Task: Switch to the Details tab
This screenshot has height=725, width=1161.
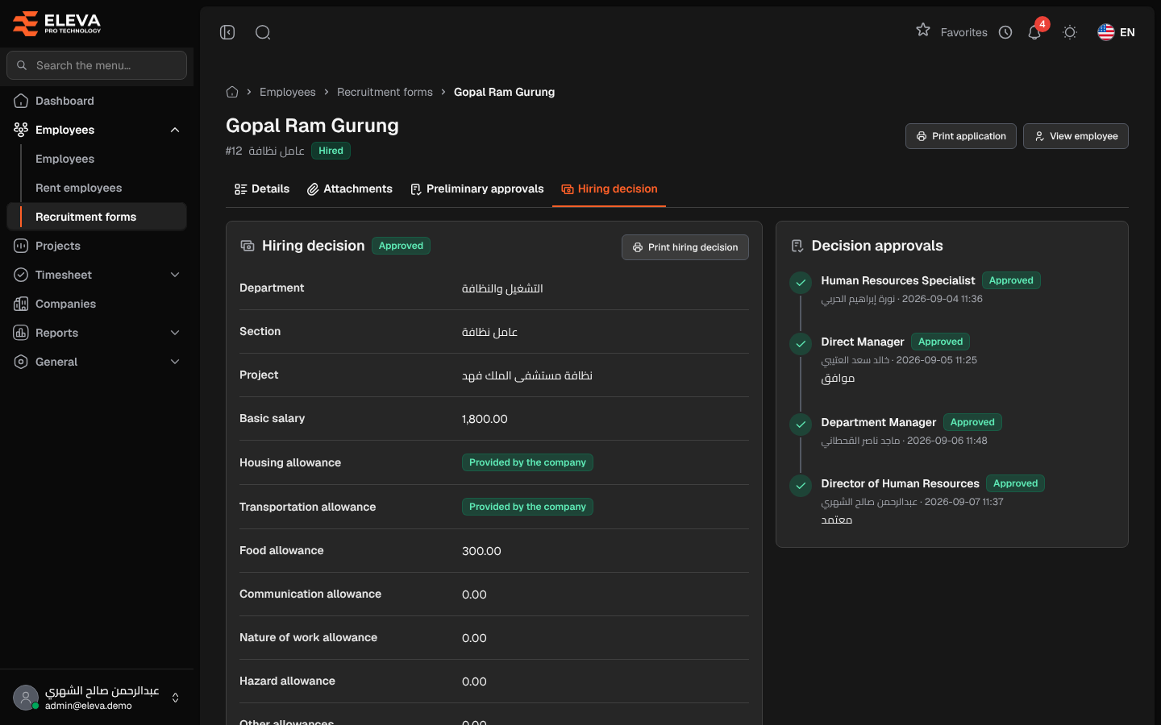Action: point(262,188)
